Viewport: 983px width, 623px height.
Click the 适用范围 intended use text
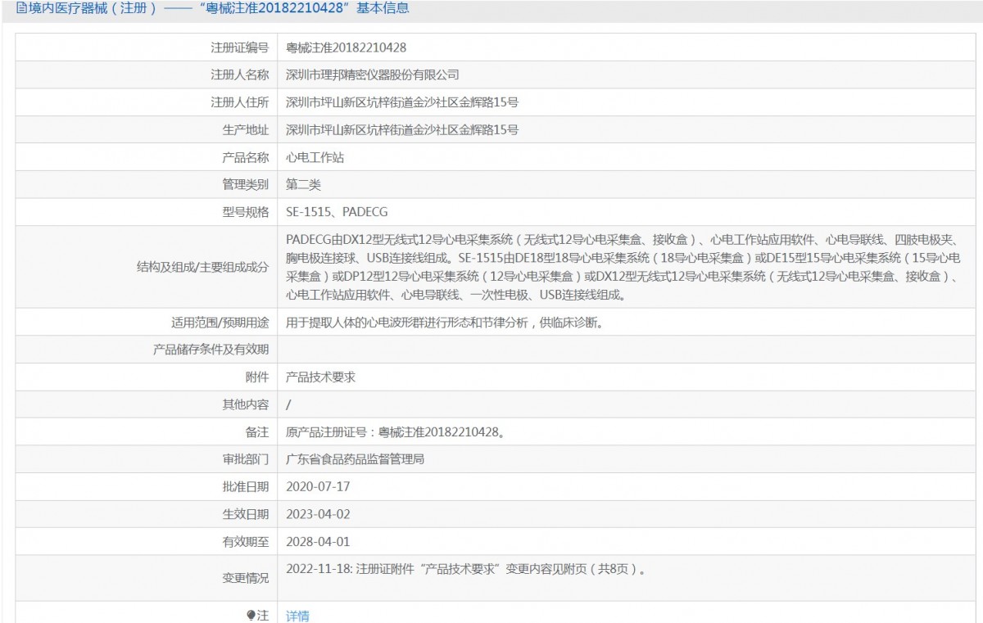(446, 323)
